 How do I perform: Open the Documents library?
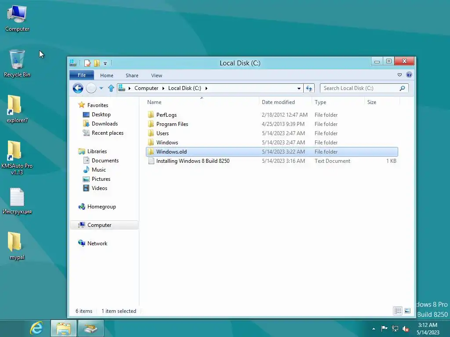click(x=105, y=161)
